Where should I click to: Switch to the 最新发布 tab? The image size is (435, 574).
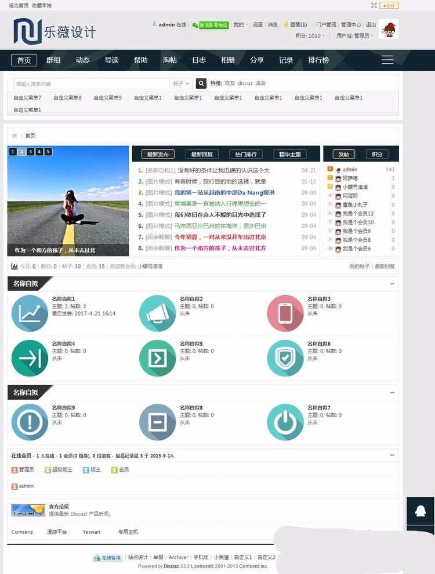158,155
